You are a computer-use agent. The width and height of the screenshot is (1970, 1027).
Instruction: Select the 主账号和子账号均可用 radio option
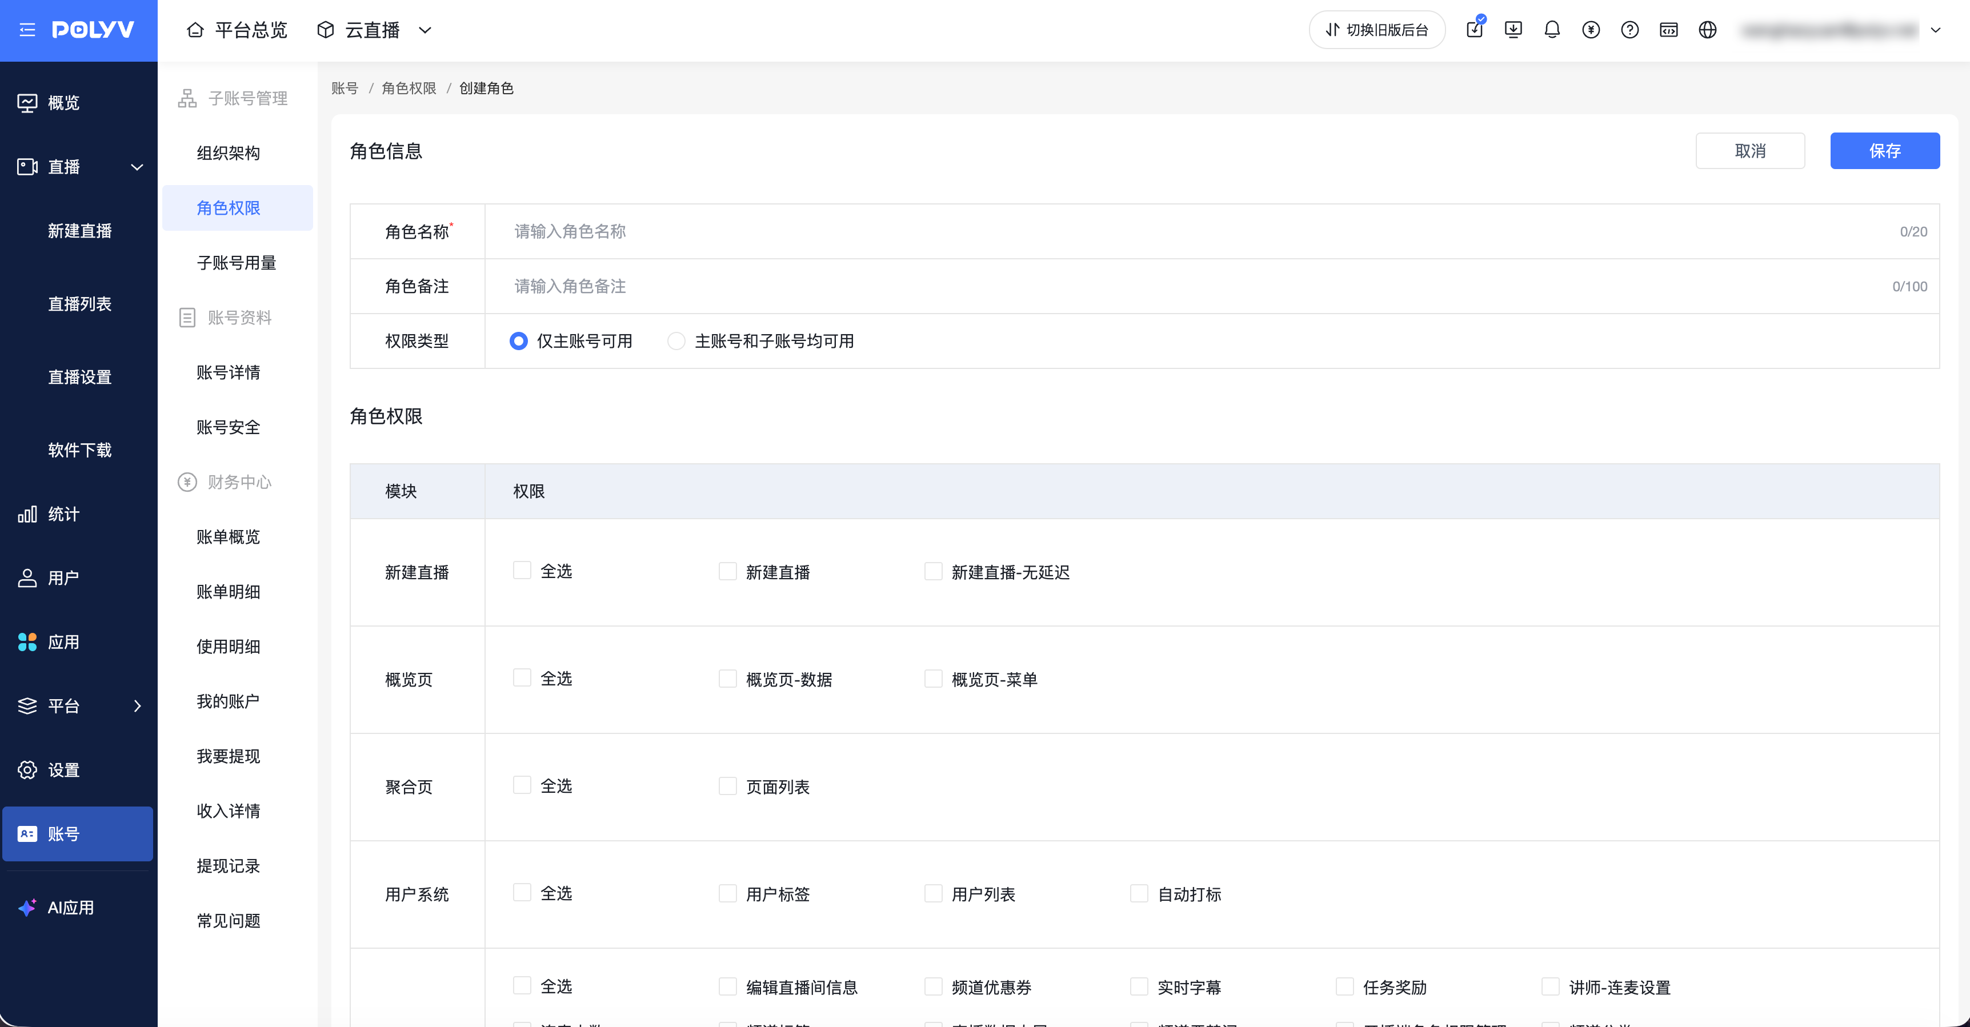[x=676, y=341]
